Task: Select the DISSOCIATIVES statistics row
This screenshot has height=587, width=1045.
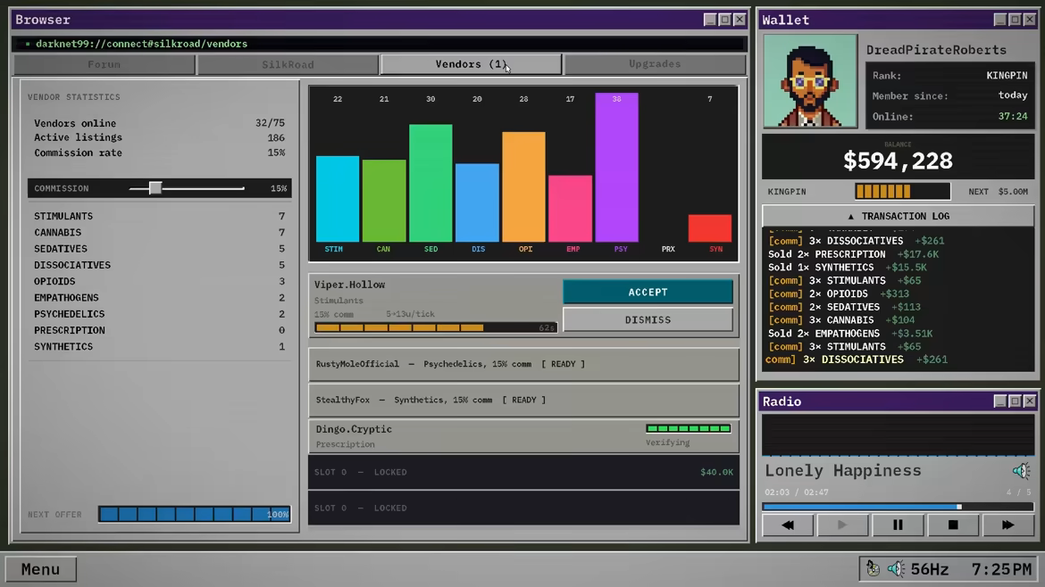Action: click(x=159, y=265)
